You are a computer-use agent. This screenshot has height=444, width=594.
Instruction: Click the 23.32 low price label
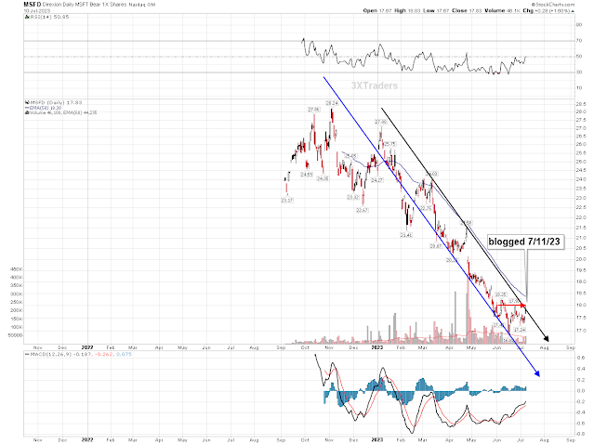tap(353, 197)
